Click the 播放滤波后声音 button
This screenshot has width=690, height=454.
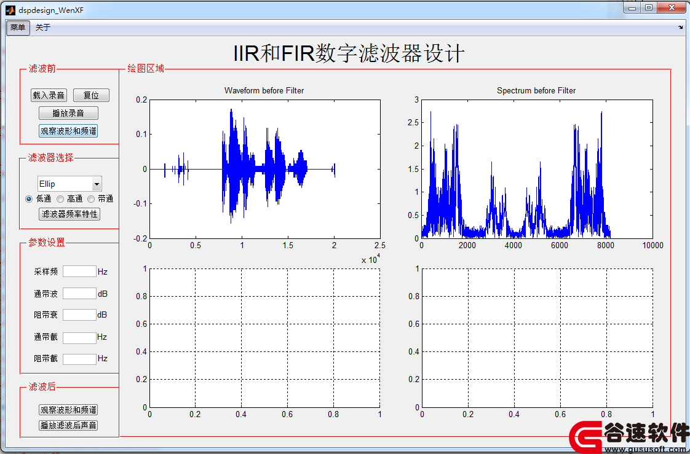68,425
